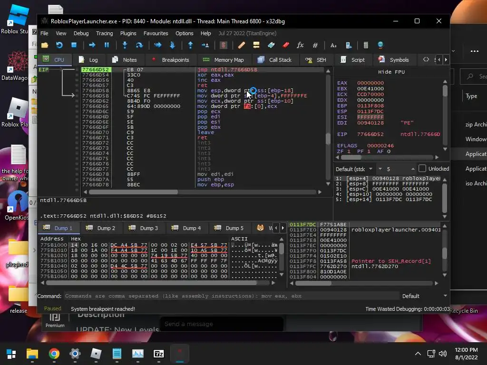Click the Trace into toolbar icon

[158, 45]
